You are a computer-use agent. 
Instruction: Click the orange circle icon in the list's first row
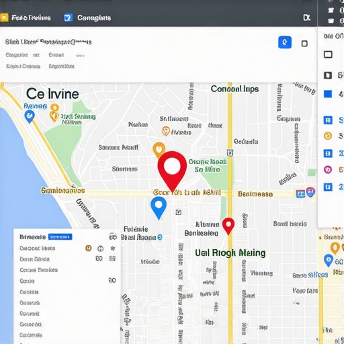point(89,248)
